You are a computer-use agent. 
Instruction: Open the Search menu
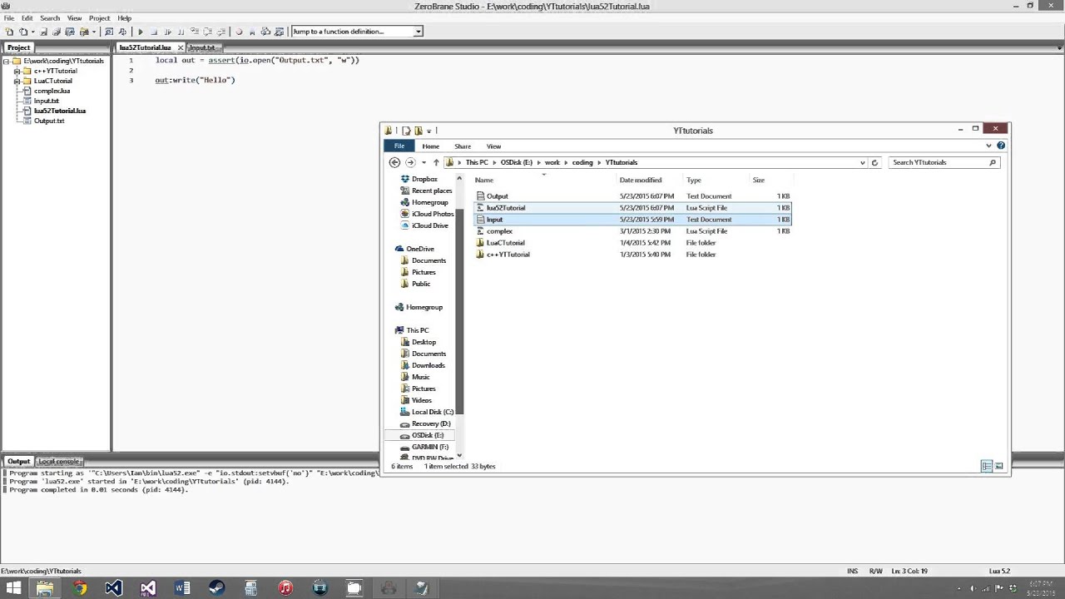click(x=50, y=17)
